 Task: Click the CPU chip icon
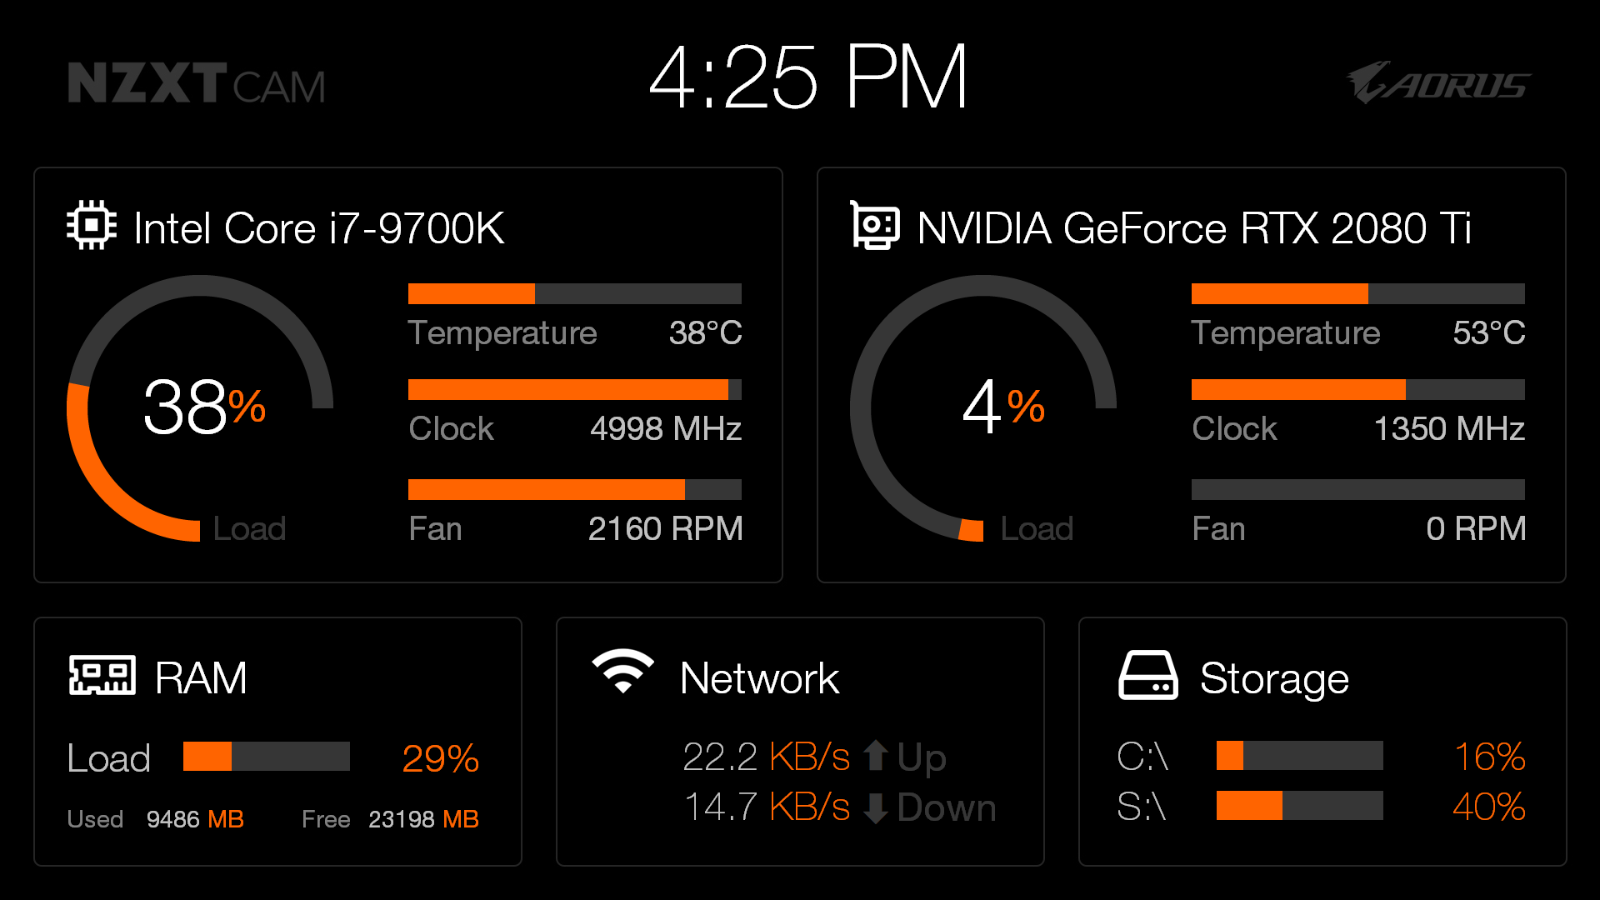pos(92,225)
